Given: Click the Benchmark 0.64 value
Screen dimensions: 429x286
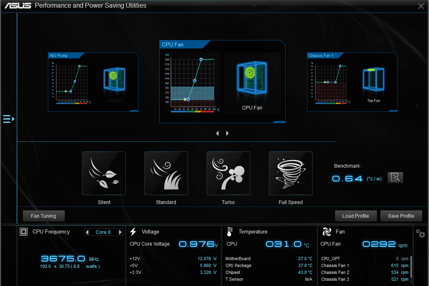Looking at the screenshot, I should pyautogui.click(x=347, y=179).
